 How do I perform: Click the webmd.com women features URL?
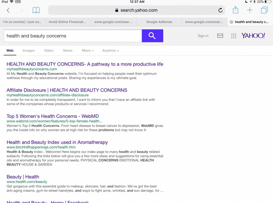tap(55, 121)
